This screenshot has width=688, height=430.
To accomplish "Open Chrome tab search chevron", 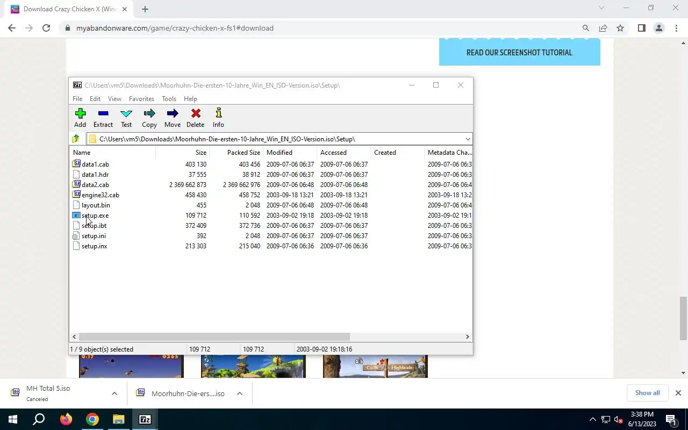I will [601, 8].
